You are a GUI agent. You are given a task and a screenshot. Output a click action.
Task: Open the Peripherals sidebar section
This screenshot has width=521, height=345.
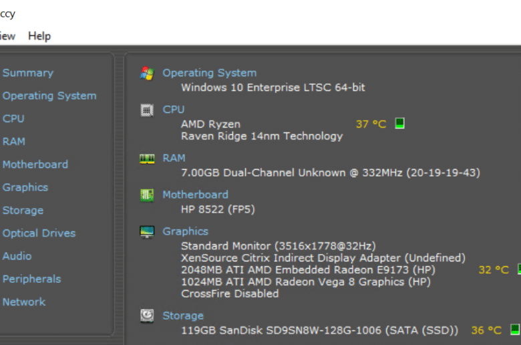(x=32, y=279)
